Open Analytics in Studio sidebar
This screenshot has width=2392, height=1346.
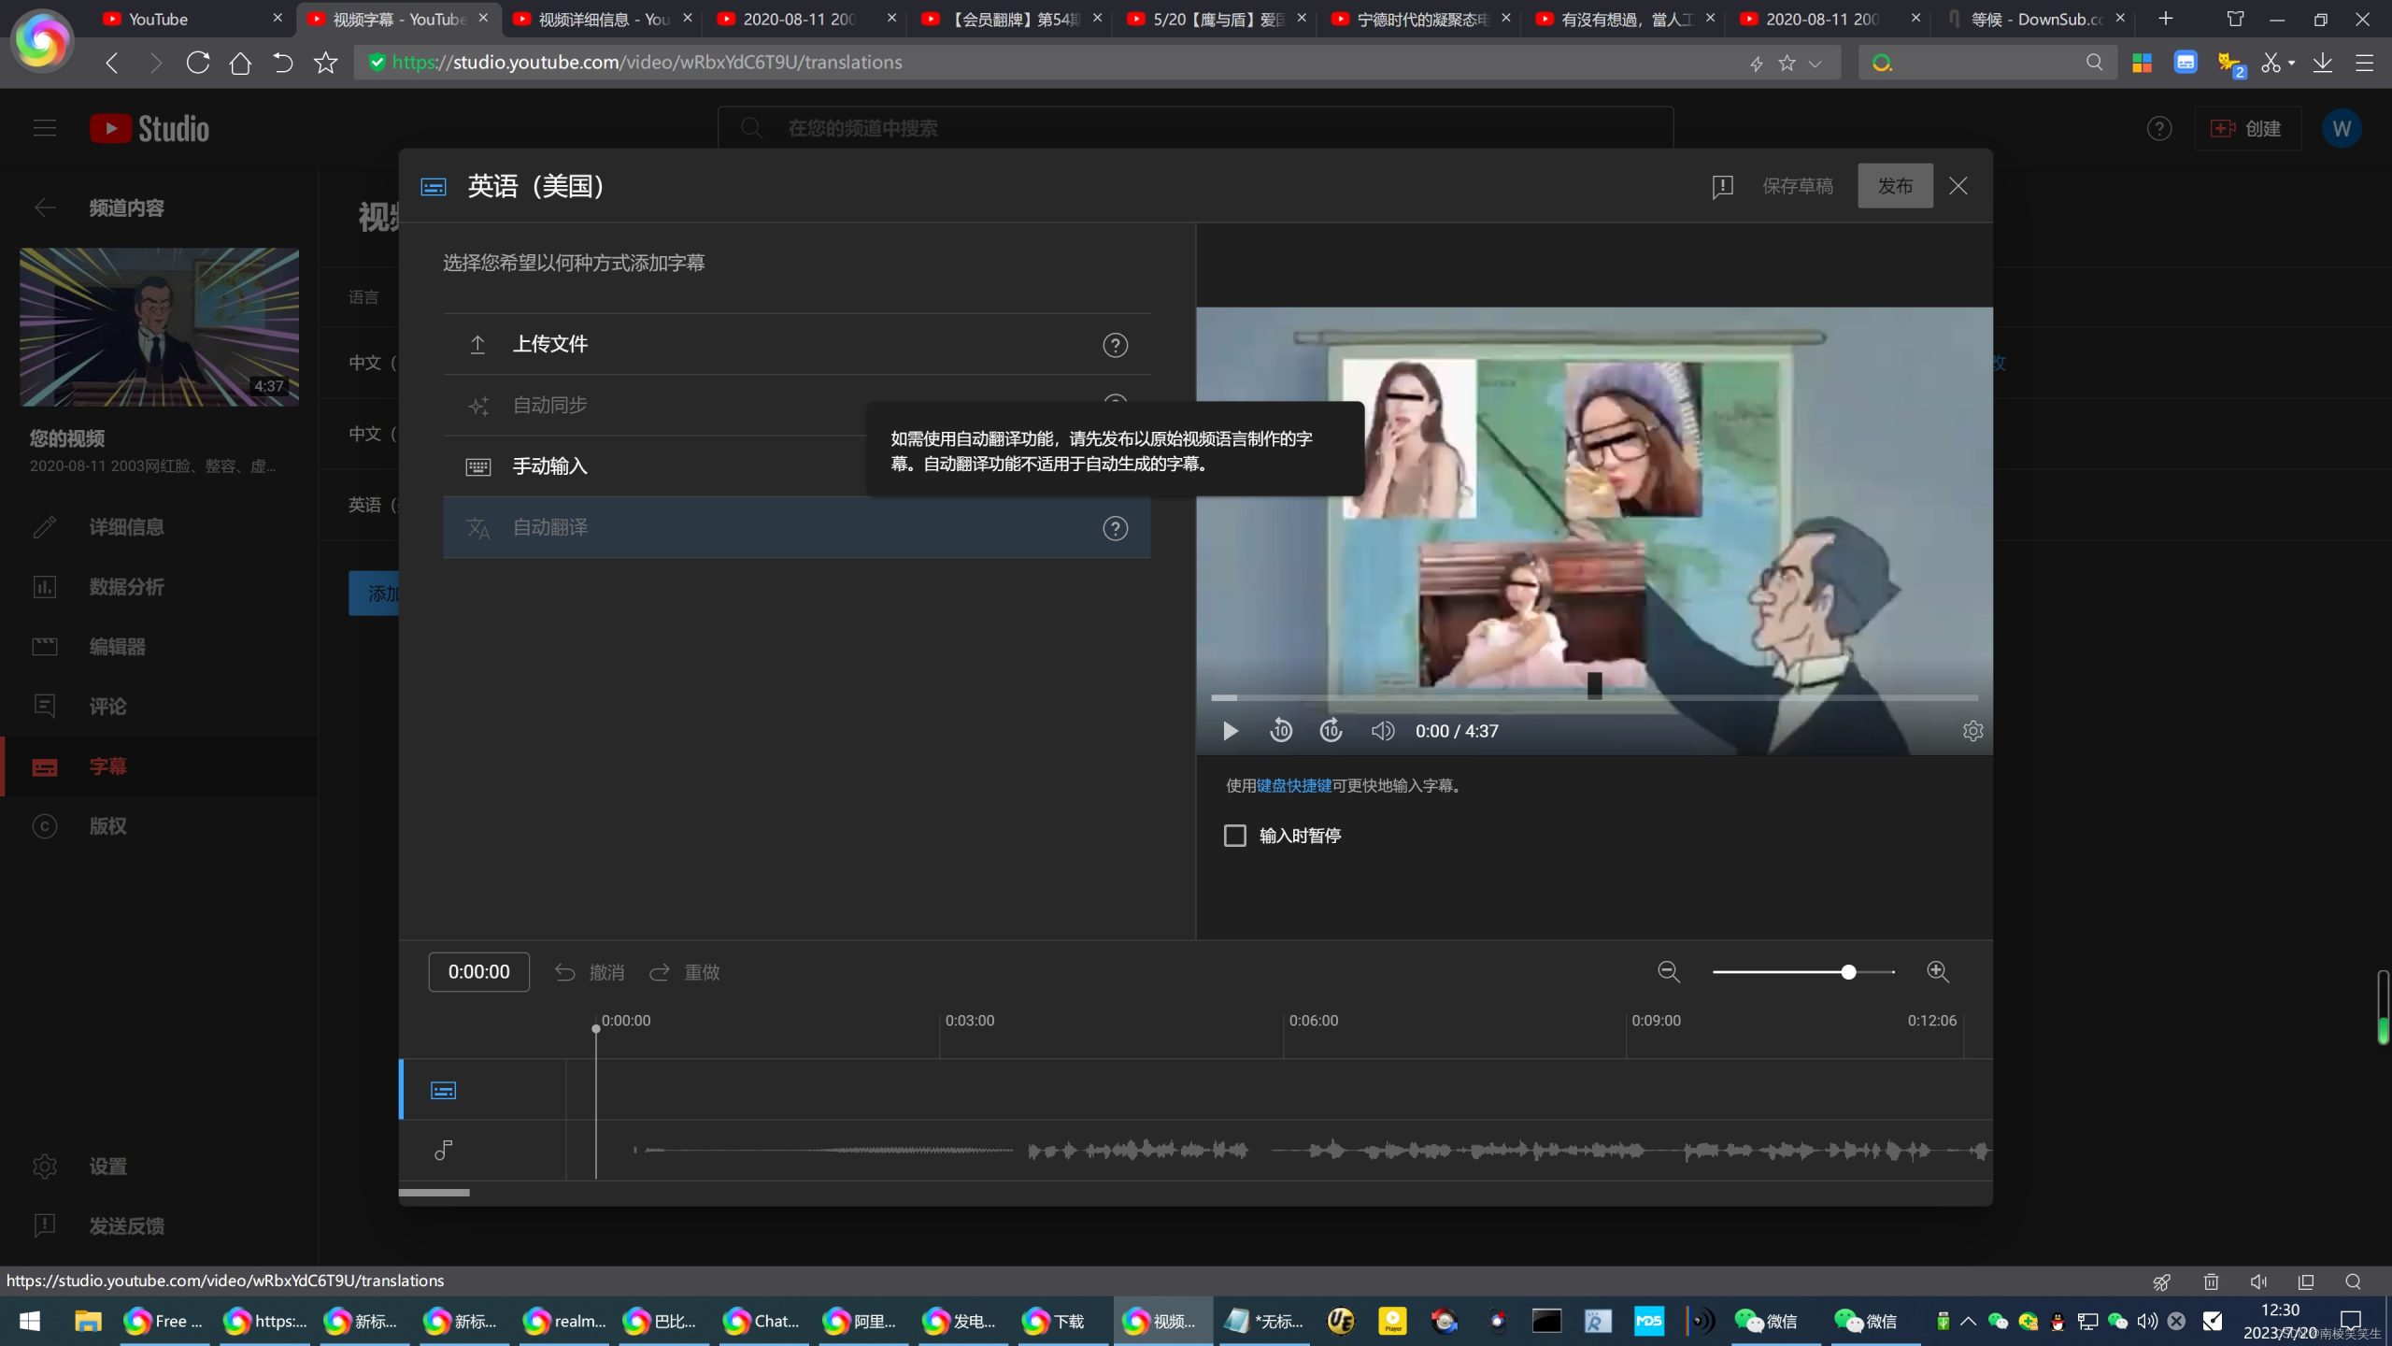pyautogui.click(x=159, y=587)
